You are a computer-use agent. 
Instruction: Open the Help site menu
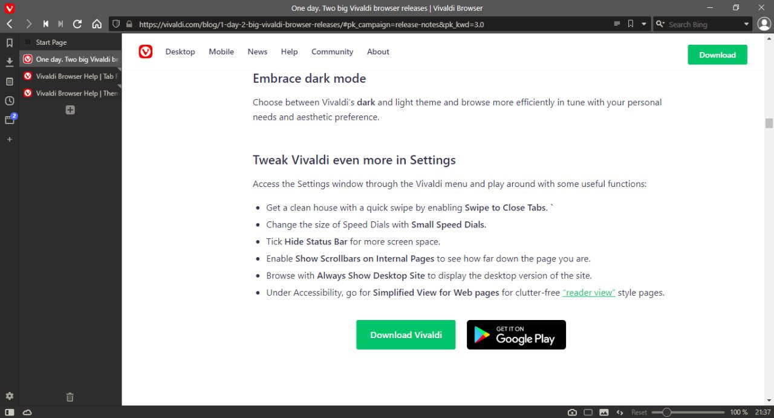(290, 51)
